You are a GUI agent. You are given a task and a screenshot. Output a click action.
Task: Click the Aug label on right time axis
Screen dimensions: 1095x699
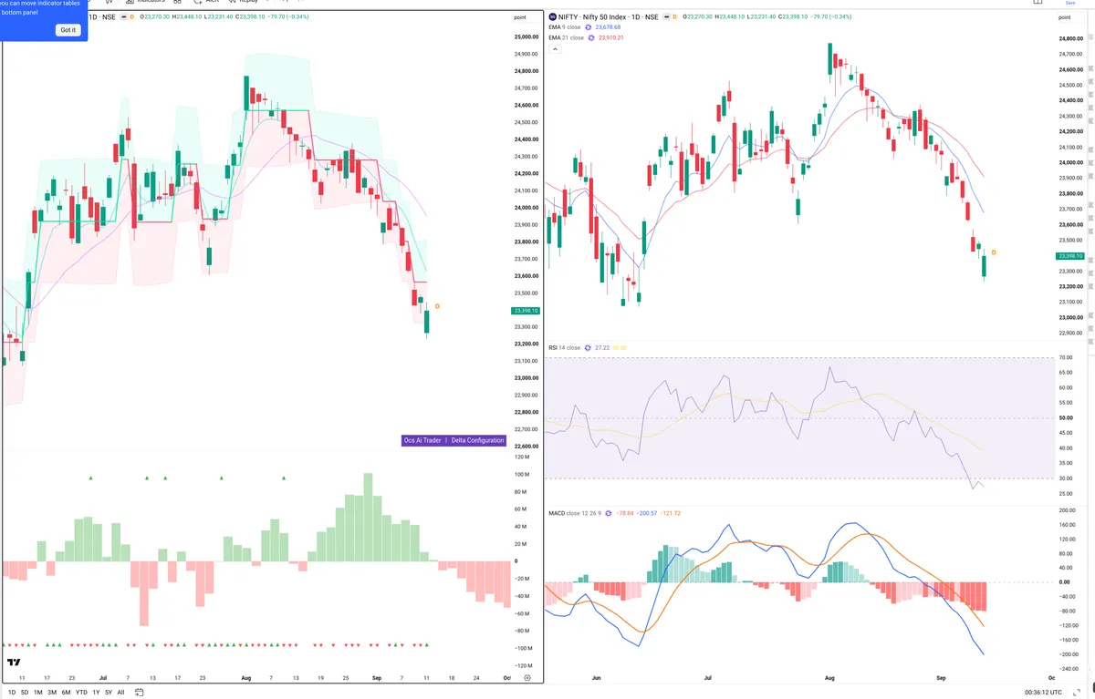829,678
